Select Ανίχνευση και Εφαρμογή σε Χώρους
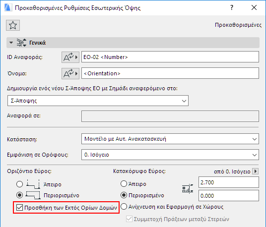The image size is (266, 227). coord(124,207)
